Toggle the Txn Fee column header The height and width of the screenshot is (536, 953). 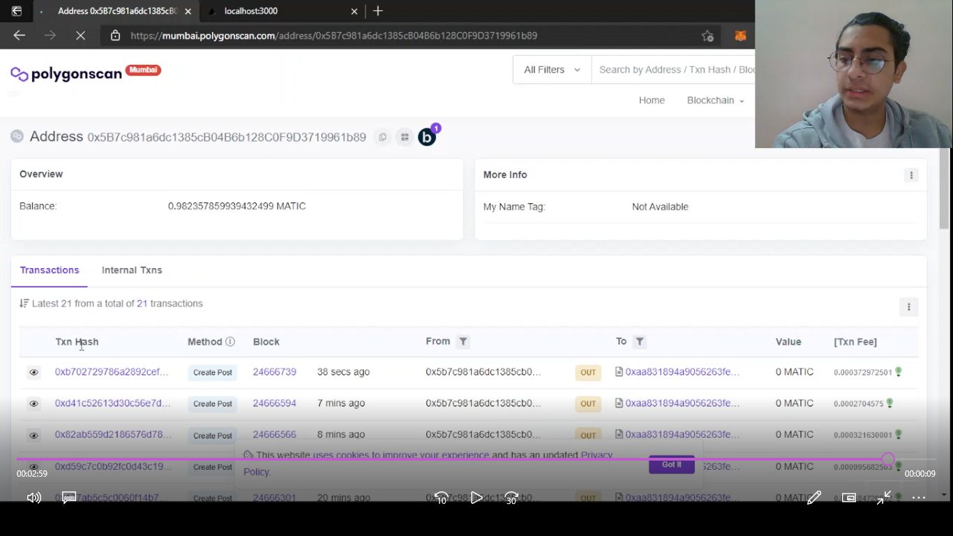click(x=855, y=342)
